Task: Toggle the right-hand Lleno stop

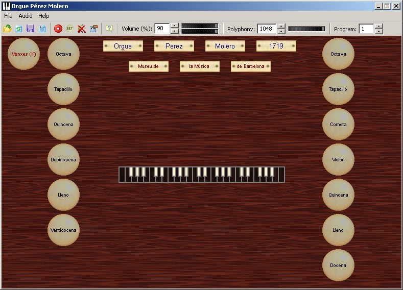Action: coord(338,230)
